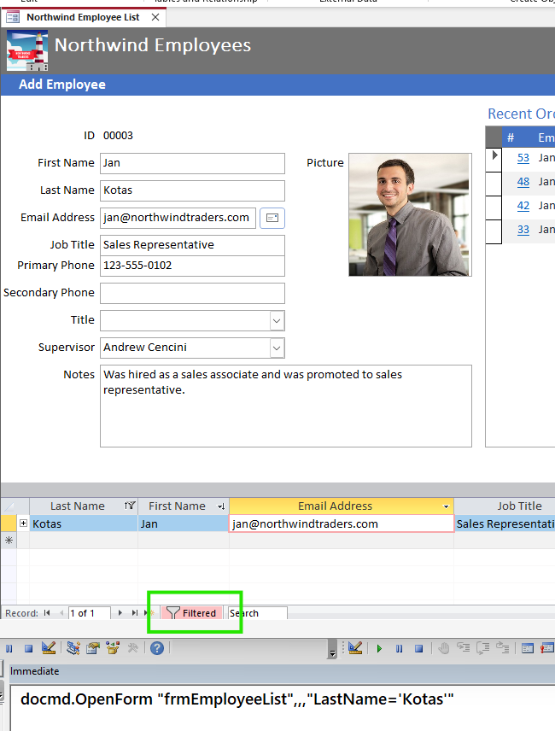555x731 pixels.
Task: Open VBA Help with the question mark icon
Action: tap(157, 648)
